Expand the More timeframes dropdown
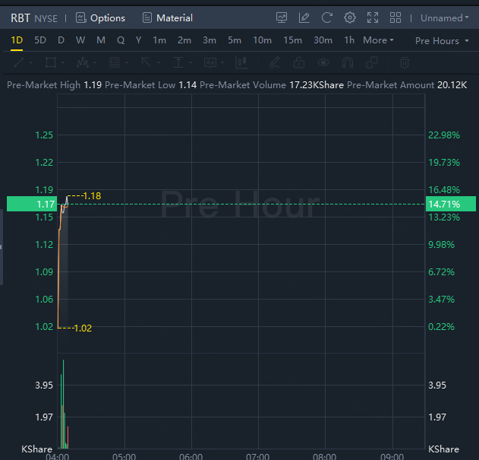The width and height of the screenshot is (479, 460). 378,40
